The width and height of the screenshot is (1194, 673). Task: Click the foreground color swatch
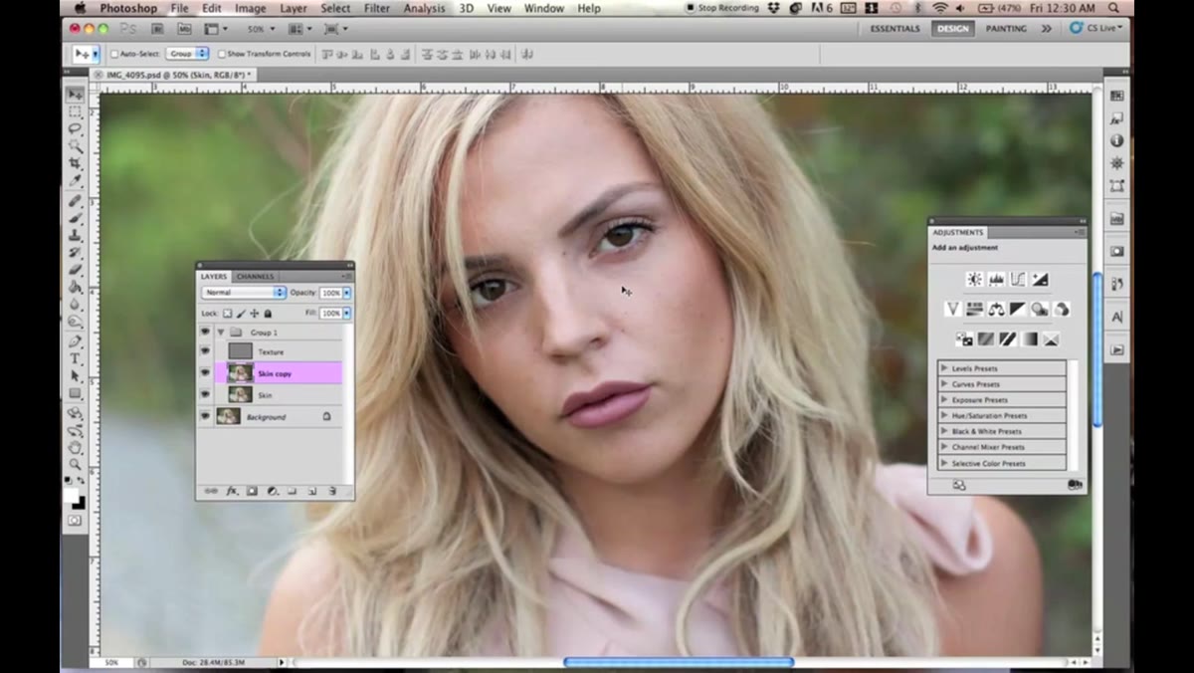coord(73,495)
